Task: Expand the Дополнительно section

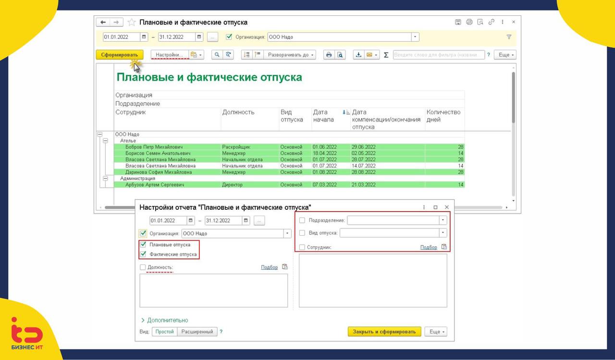Action: coord(164,320)
